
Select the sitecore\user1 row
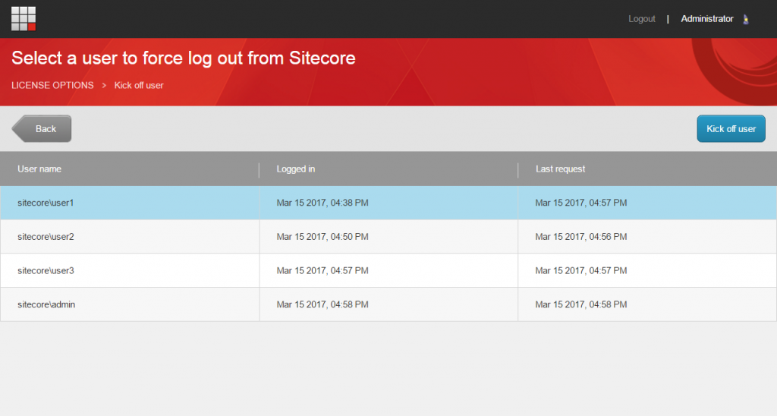pos(388,203)
